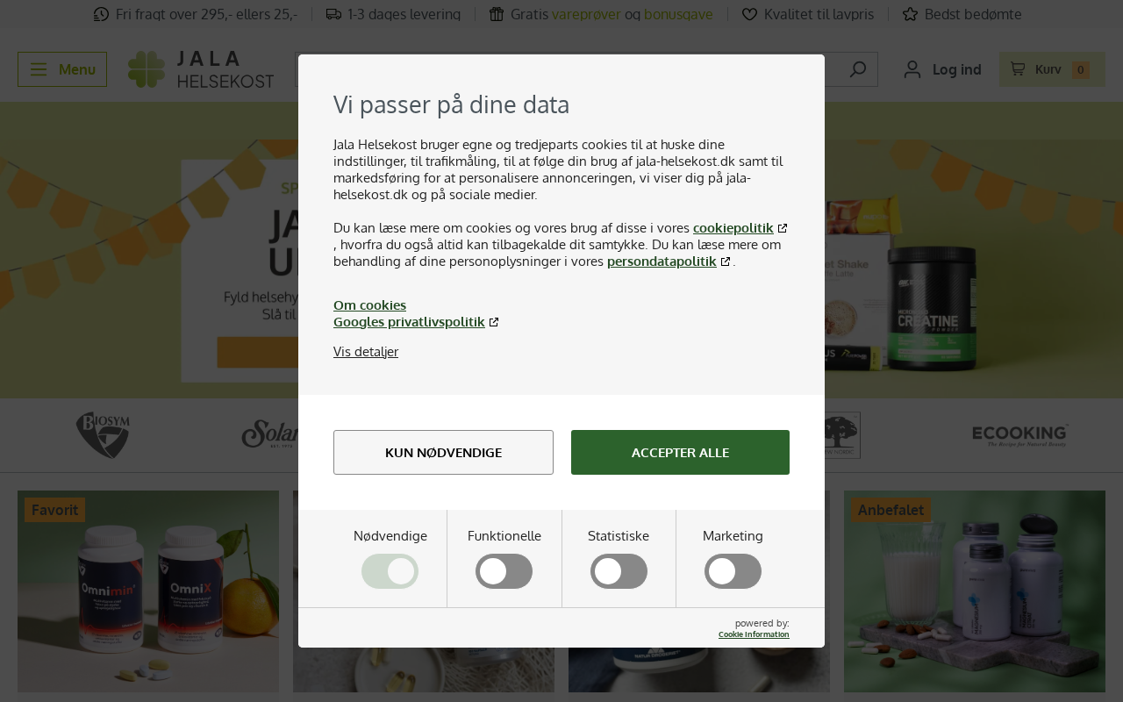
Task: Turn on the Marketing cookies toggle
Action: [x=733, y=571]
